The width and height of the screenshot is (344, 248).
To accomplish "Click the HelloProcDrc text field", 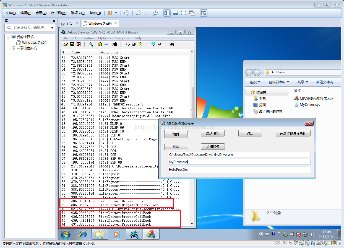I will (x=239, y=170).
